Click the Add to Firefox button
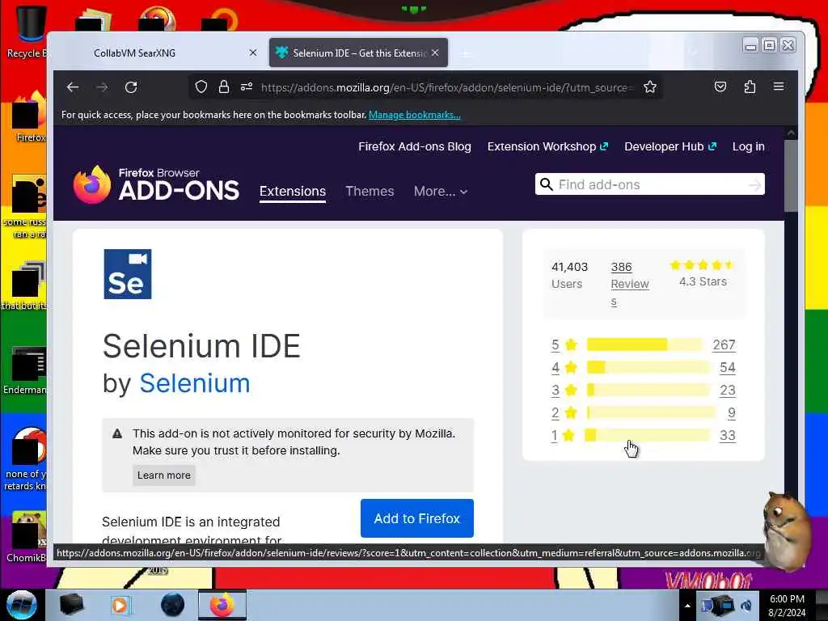This screenshot has height=621, width=828. 417,518
